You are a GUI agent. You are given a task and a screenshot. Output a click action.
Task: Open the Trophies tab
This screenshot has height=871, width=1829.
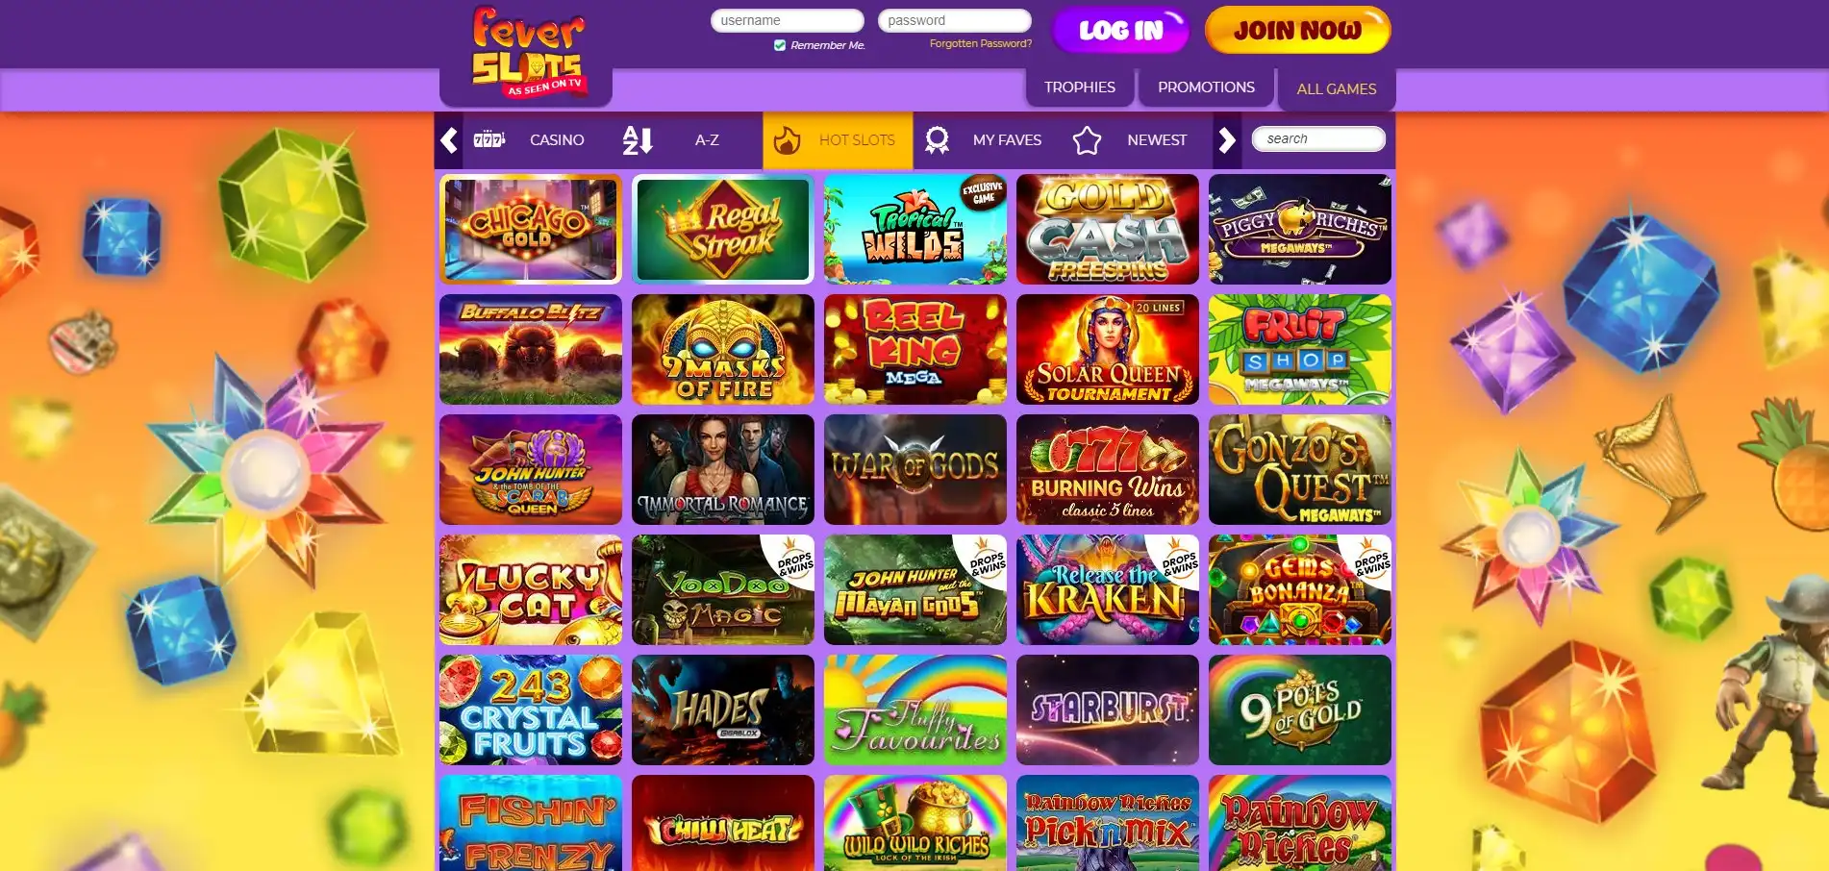pyautogui.click(x=1079, y=87)
